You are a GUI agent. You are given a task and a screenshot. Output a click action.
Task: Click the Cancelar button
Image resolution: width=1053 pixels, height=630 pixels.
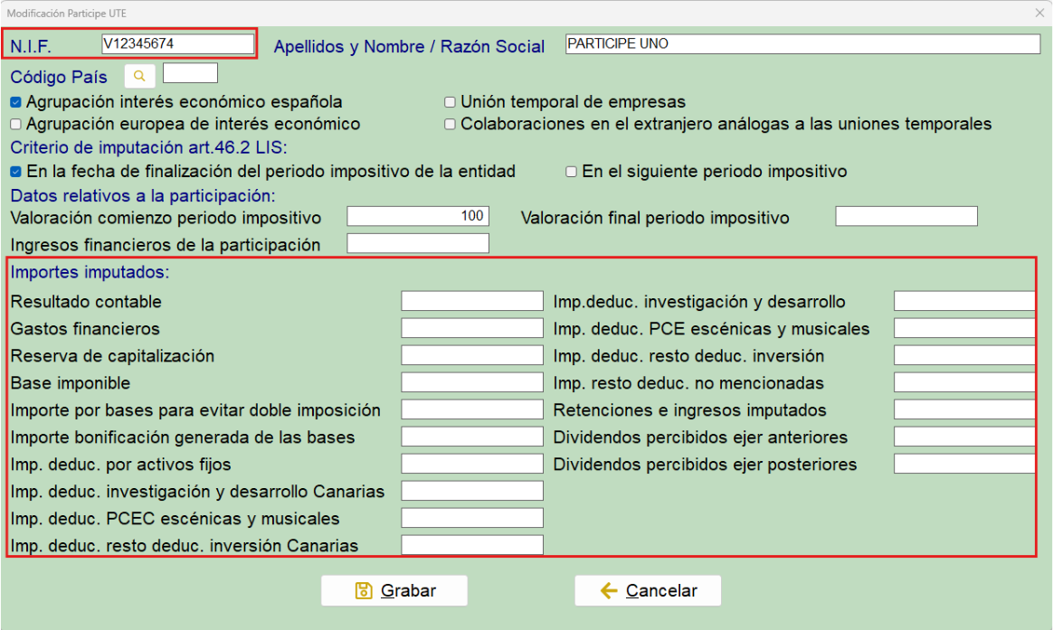[648, 590]
